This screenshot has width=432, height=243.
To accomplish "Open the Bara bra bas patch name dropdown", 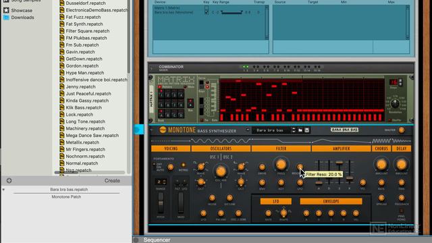I will point(270,130).
